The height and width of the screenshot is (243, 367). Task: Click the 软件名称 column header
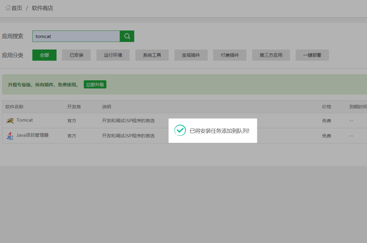[x=15, y=107]
